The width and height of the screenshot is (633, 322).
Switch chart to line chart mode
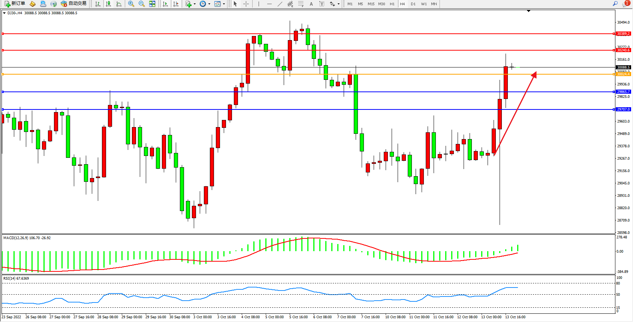tap(119, 4)
